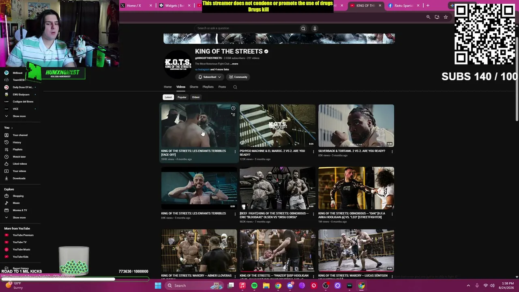This screenshot has width=519, height=292.
Task: Open options for OBNOXIOUS OAK vs LEO video
Action: [392, 214]
